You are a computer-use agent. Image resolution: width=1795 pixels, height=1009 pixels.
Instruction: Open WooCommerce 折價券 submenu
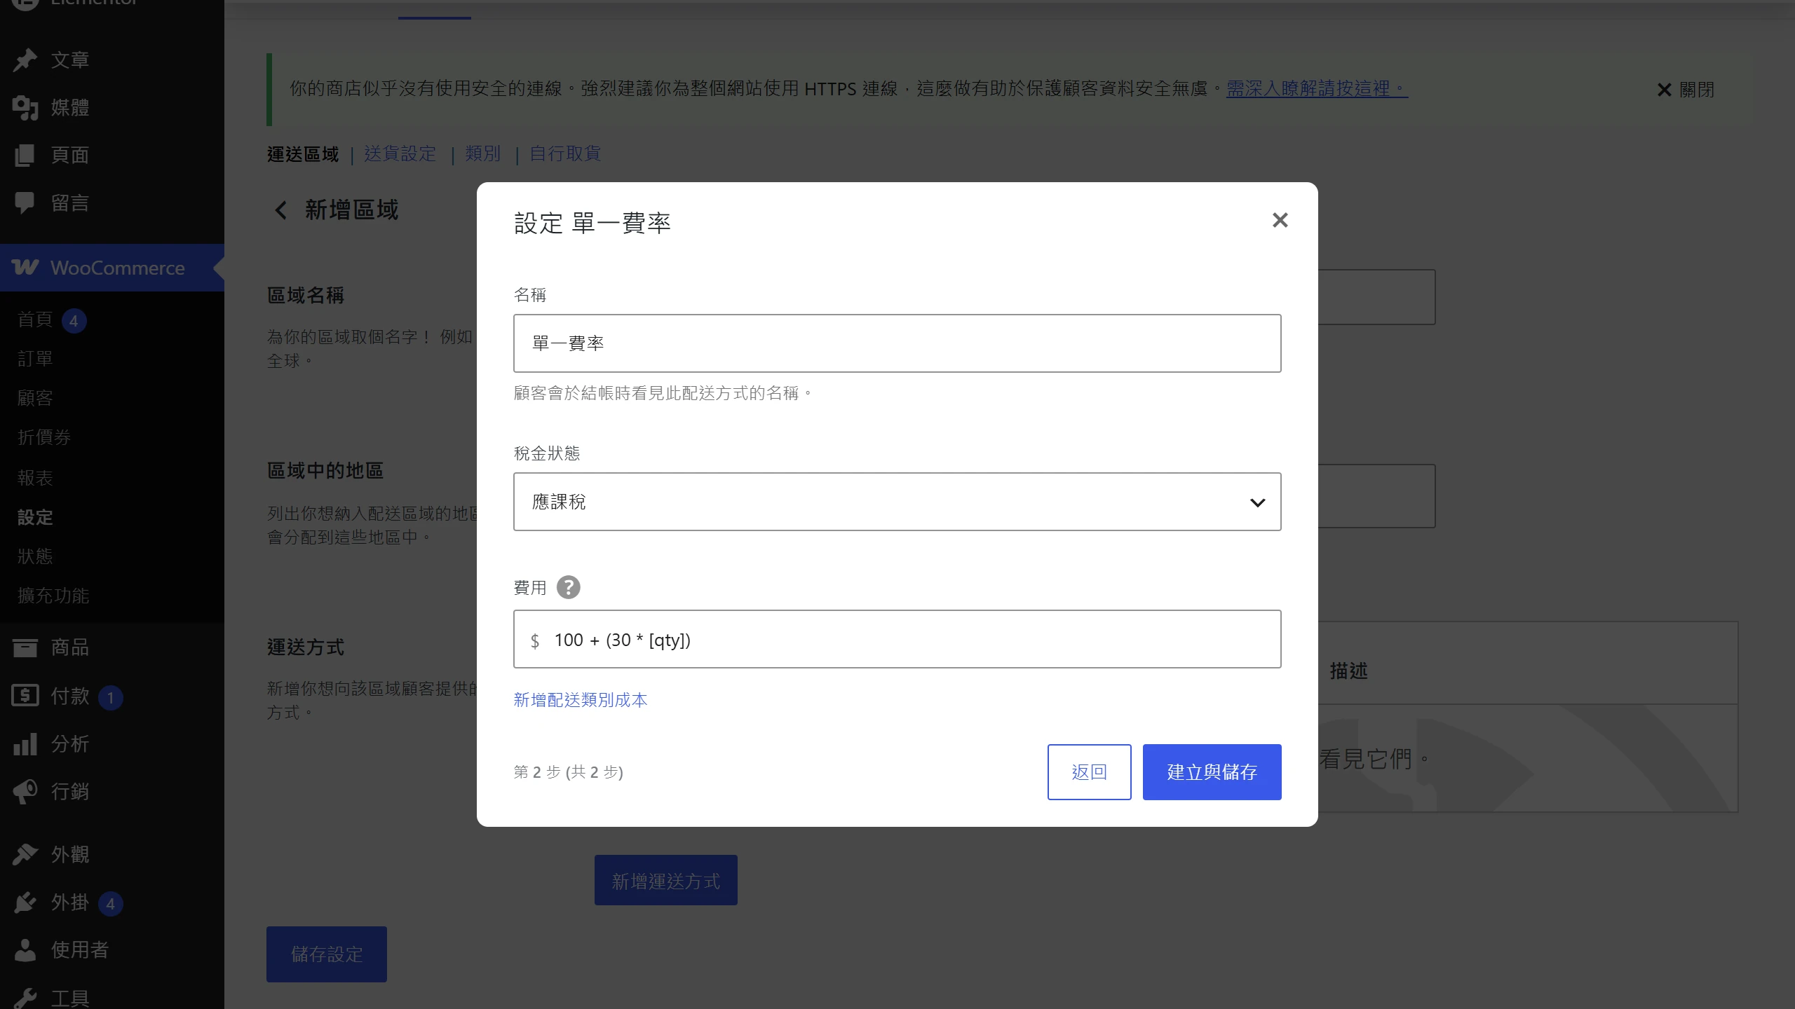click(x=44, y=437)
